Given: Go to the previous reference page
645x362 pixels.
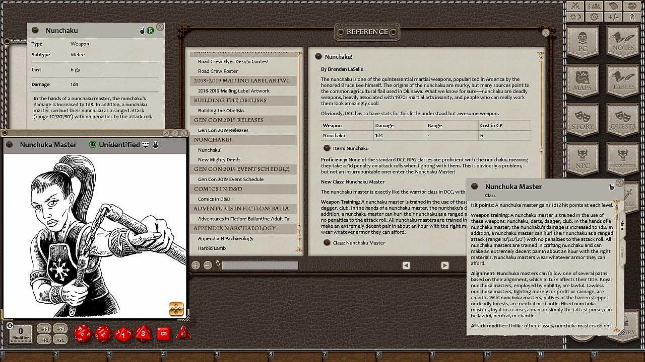Looking at the screenshot, I should (406, 265).
